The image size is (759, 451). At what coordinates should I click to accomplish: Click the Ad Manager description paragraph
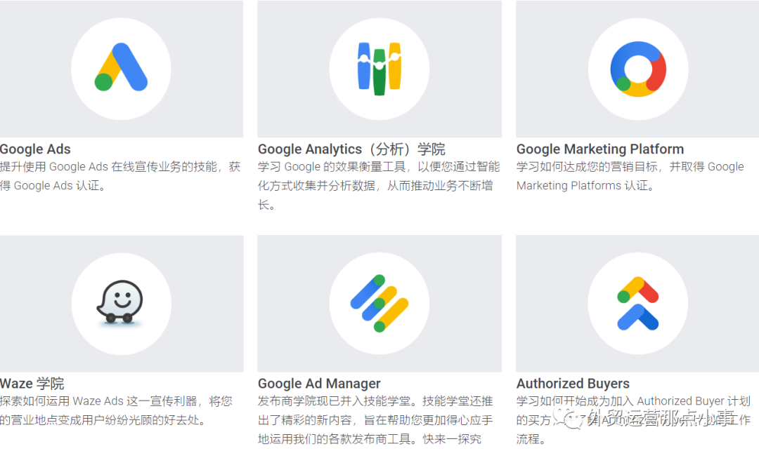pos(375,420)
